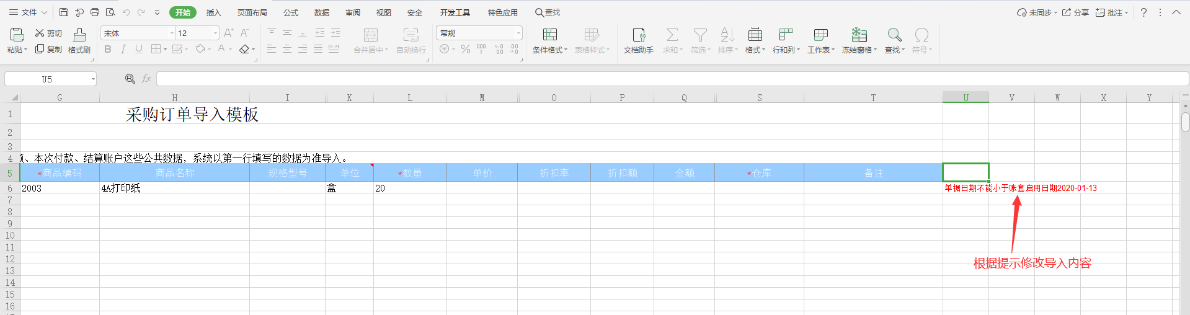Toggle Italic formatting
This screenshot has height=315, width=1190.
(x=123, y=49)
